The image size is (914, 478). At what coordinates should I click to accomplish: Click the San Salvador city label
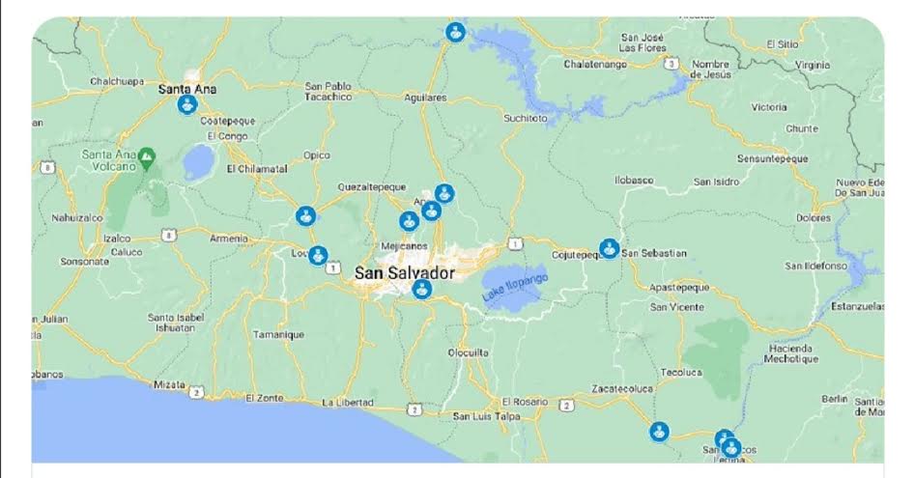[405, 273]
